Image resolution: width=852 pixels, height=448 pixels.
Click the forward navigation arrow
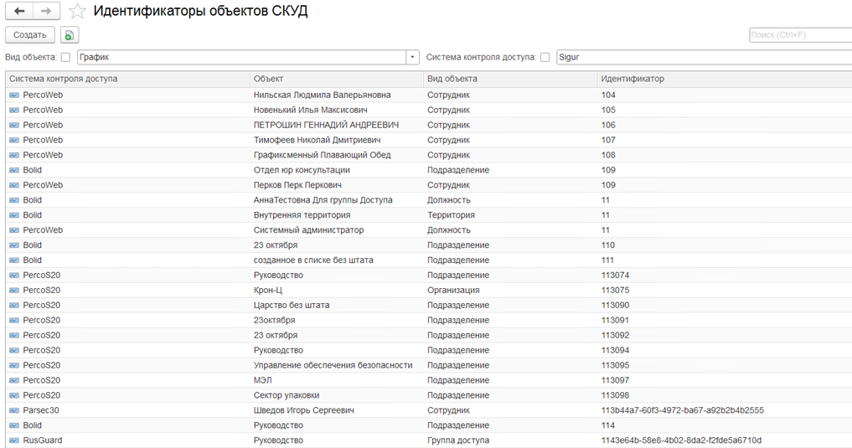pos(46,11)
